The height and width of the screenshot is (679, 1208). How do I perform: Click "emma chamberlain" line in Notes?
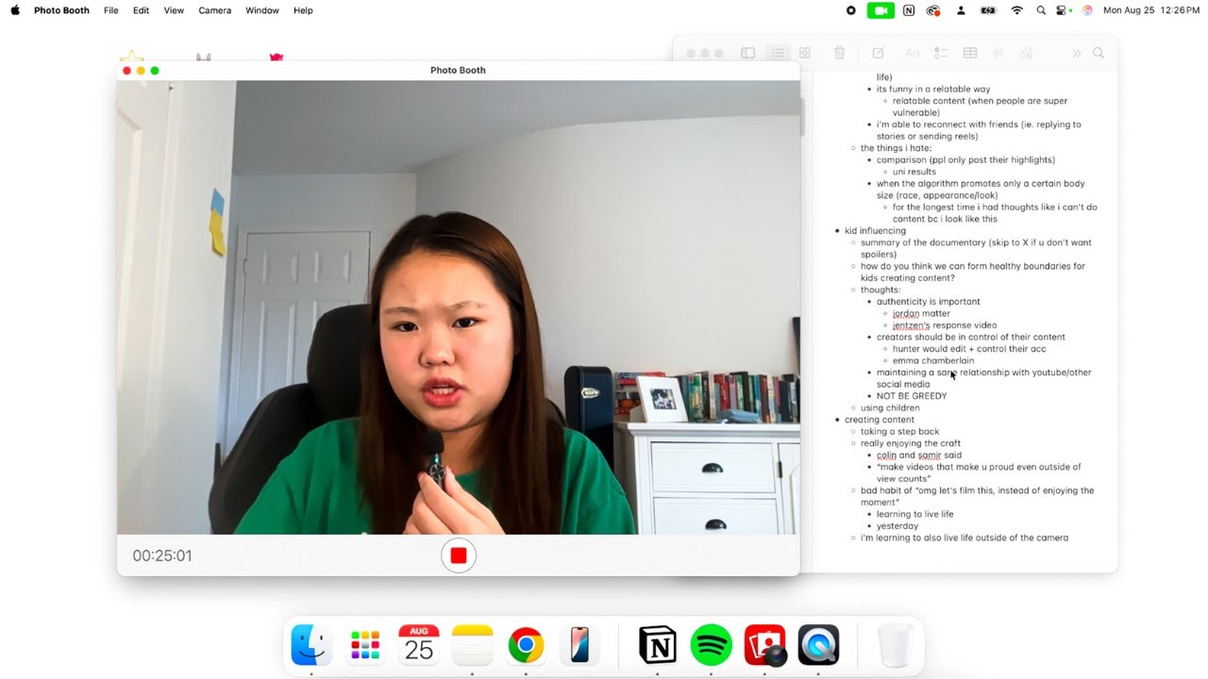tap(933, 360)
